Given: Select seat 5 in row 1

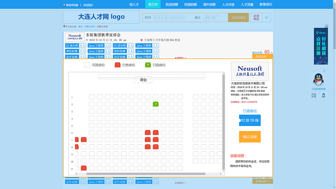Looking at the screenshot, I should (124, 97).
